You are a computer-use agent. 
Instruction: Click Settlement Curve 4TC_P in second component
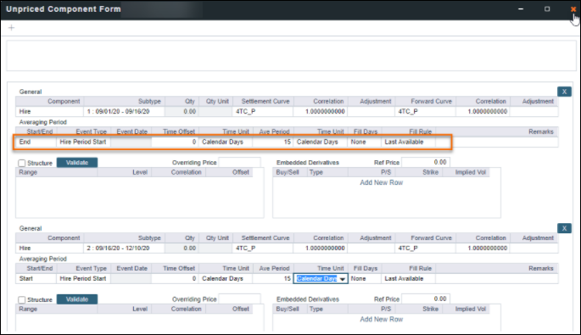click(263, 248)
